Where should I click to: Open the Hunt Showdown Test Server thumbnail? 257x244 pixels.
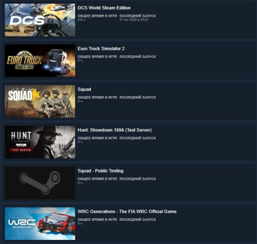(40, 142)
